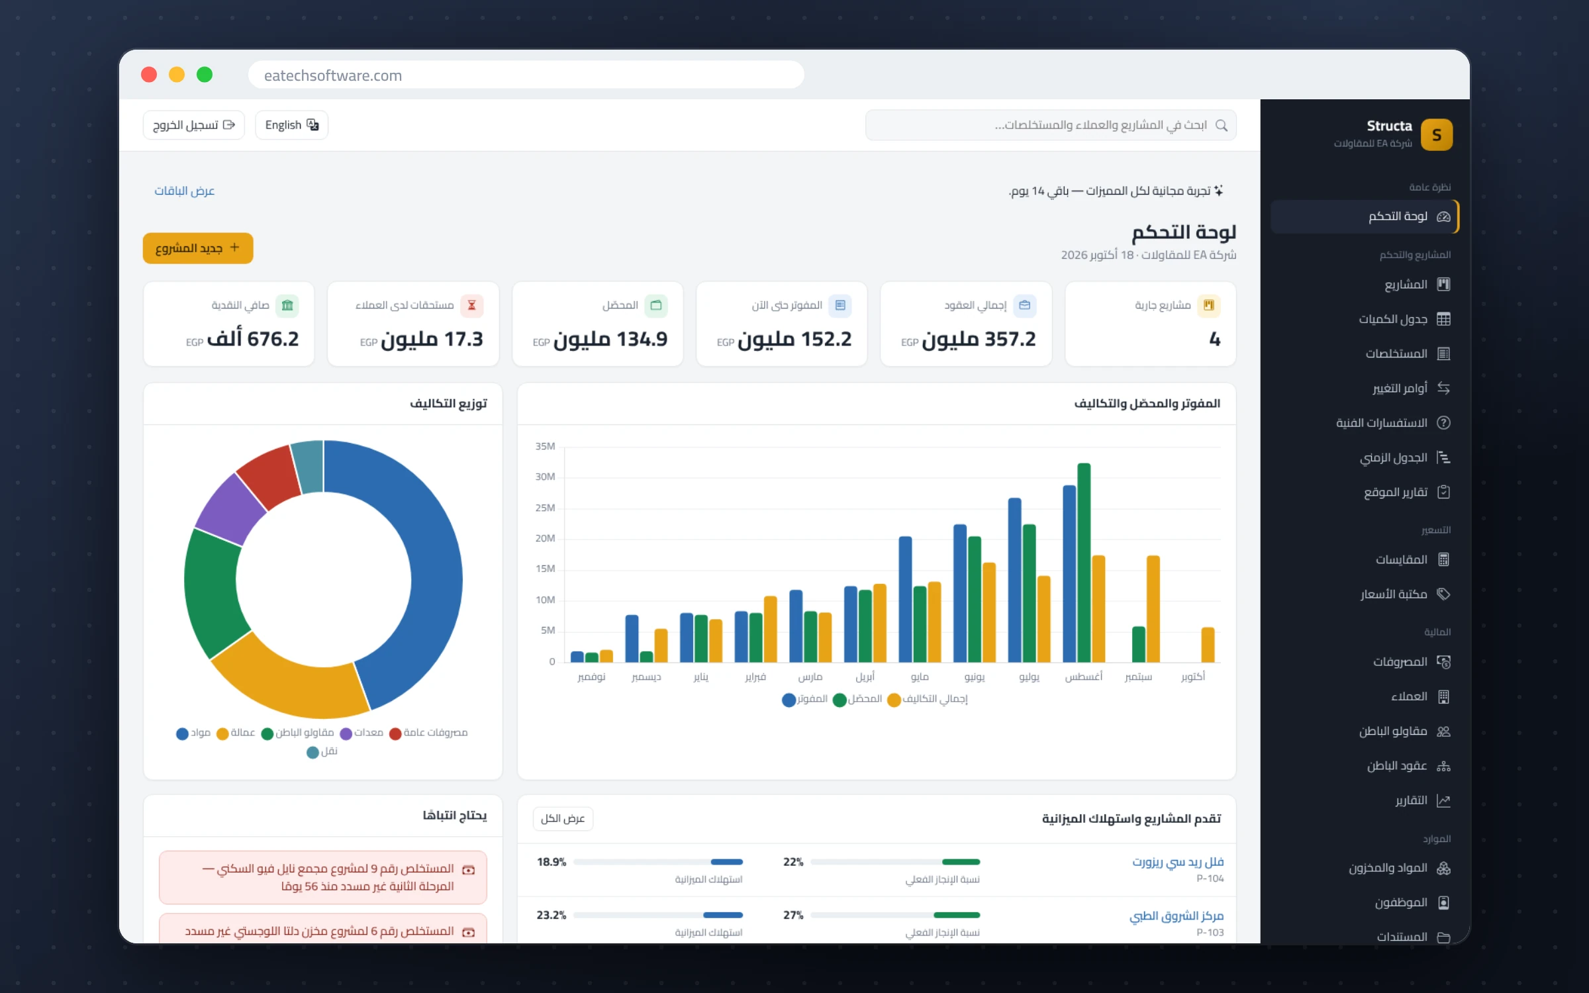Open فلل ريد سي ريزورت project link
Screen dimensions: 1589x993
(1178, 862)
